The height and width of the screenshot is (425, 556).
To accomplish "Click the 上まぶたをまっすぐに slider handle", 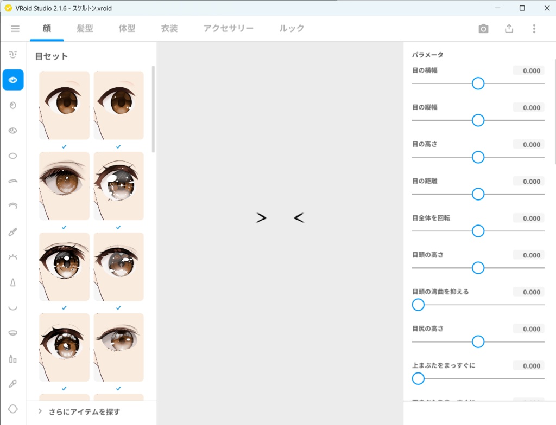I will click(418, 378).
